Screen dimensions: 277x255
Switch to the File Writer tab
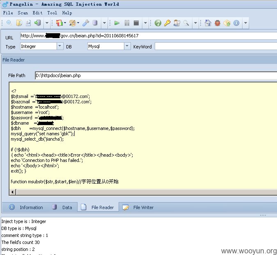[x=138, y=207]
